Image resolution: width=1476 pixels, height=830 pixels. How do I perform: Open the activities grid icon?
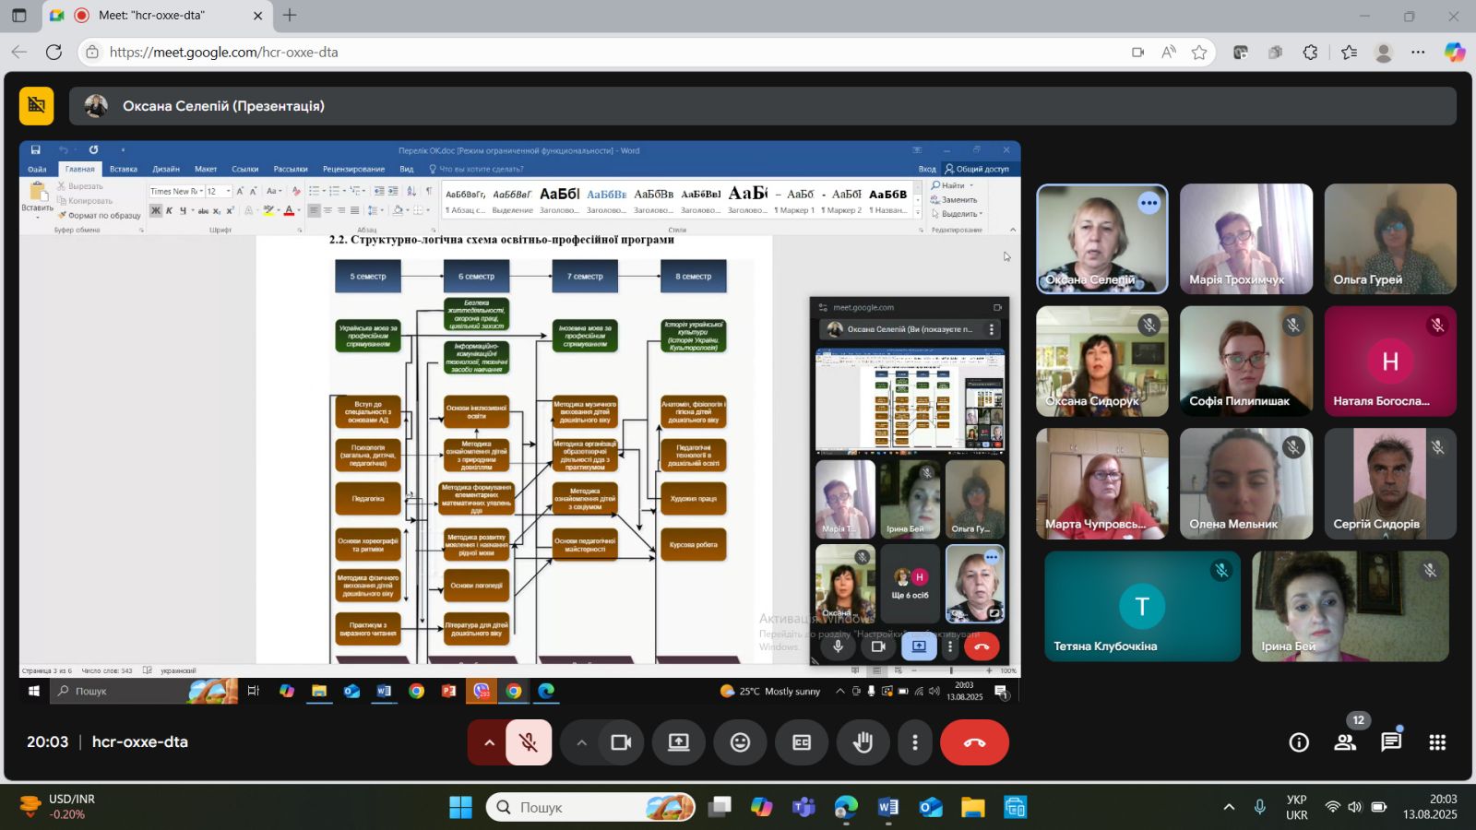[x=1437, y=742]
